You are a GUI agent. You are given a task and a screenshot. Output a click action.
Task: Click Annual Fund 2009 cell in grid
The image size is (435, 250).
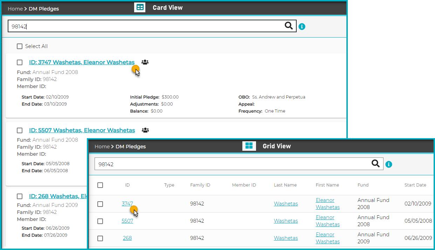coord(373,238)
